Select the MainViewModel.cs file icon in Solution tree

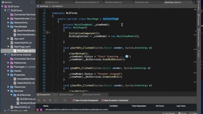coord(15,35)
